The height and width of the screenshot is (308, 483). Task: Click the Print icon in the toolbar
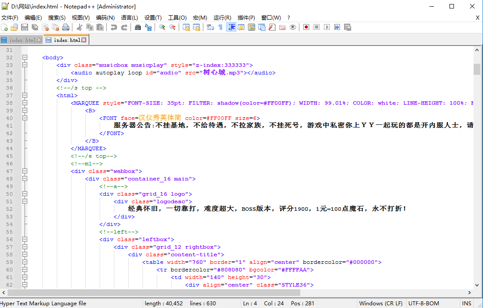click(x=66, y=27)
